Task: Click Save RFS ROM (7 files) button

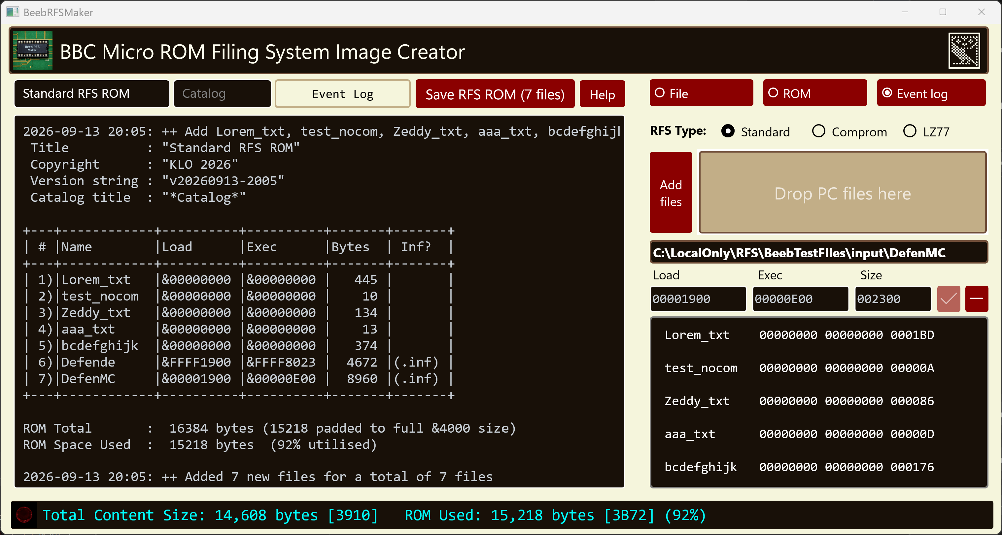Action: 495,94
